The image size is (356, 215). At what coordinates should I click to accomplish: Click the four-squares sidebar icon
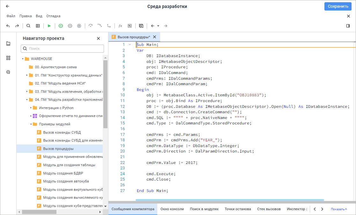(x=8, y=58)
